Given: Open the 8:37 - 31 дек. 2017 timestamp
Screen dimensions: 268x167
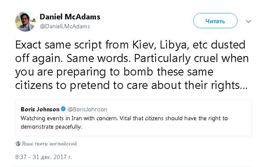Looking at the screenshot, I should coord(43,157).
